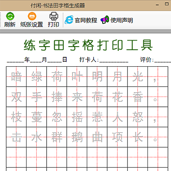The image size is (171, 171).
Task: Click the grid character 花
Action: [118, 97]
